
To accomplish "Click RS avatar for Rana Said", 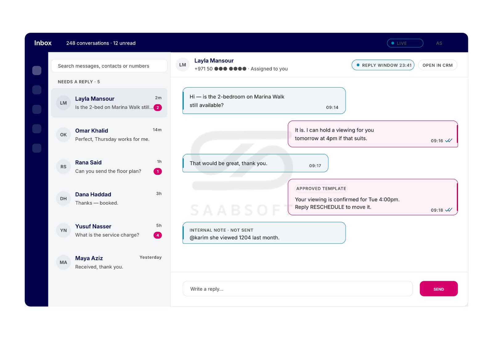I will (63, 167).
